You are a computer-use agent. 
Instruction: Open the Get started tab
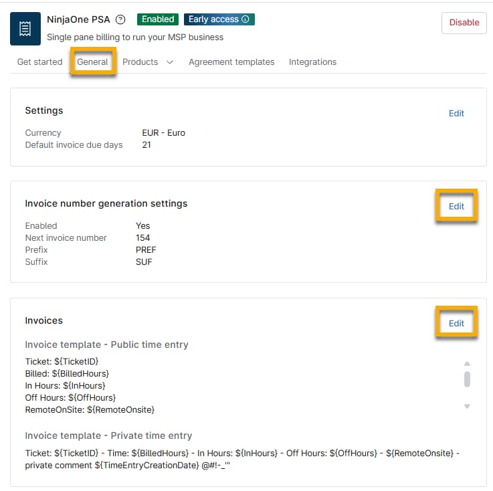[39, 62]
